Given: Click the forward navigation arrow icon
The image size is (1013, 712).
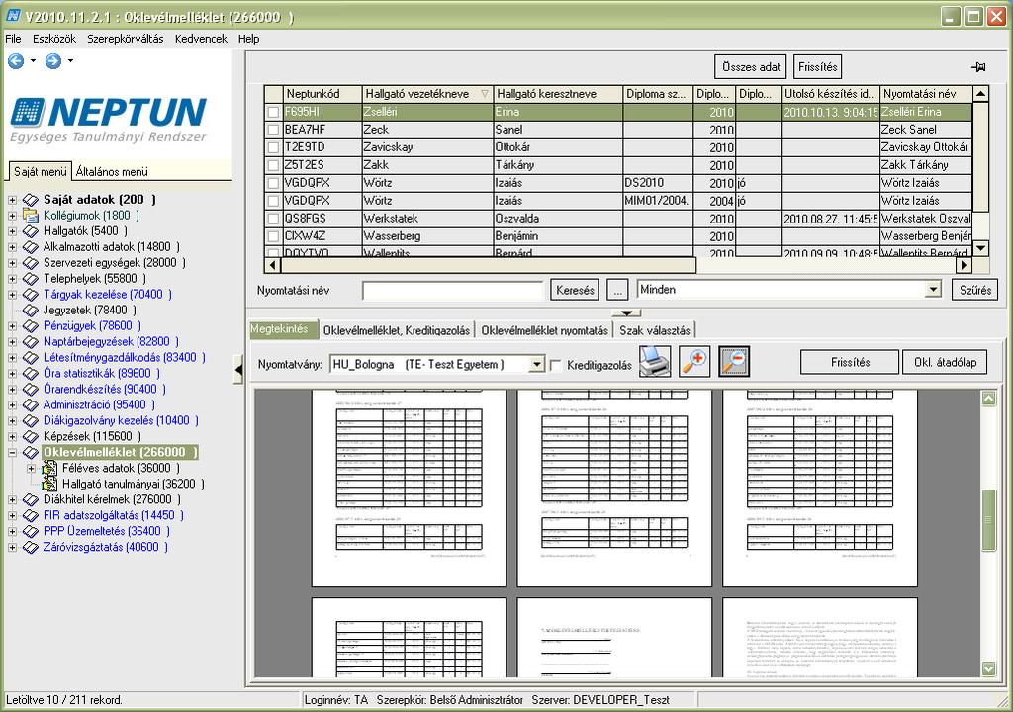Looking at the screenshot, I should (x=53, y=60).
